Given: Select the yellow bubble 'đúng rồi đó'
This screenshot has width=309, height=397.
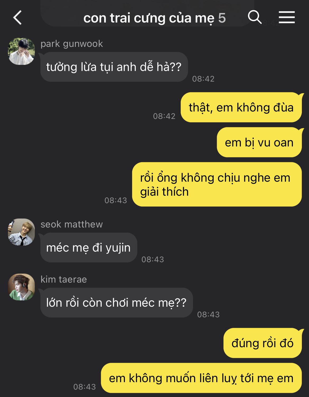Looking at the screenshot, I should click(263, 343).
